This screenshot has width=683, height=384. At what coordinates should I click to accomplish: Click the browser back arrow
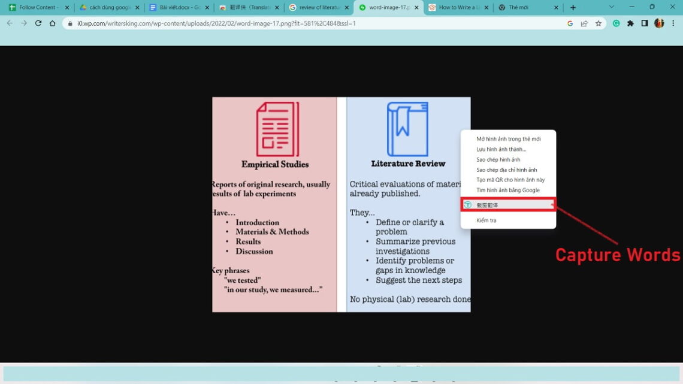pos(9,23)
